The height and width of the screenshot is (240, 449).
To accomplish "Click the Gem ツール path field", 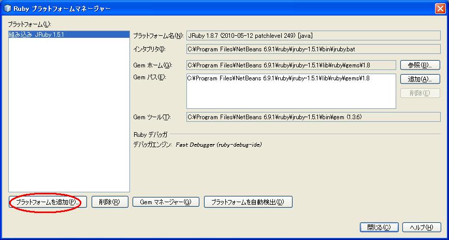I will (x=313, y=117).
